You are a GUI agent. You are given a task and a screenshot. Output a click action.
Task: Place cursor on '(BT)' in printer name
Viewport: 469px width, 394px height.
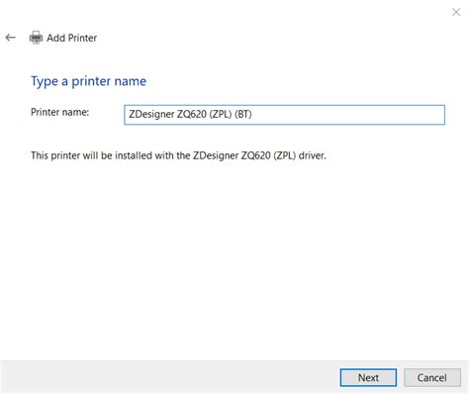click(x=243, y=114)
